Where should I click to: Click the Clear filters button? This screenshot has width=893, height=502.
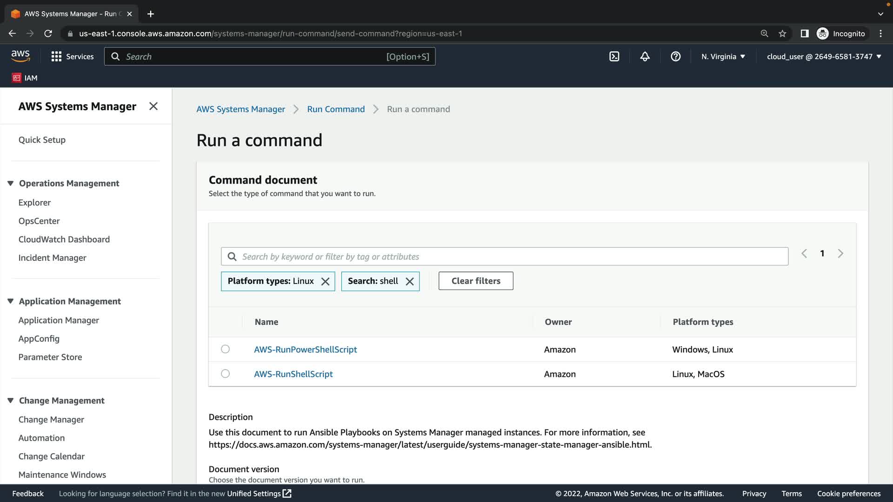pyautogui.click(x=475, y=281)
